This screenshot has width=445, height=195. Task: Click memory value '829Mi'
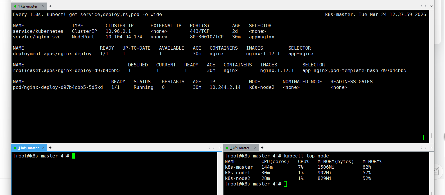pos(325,178)
